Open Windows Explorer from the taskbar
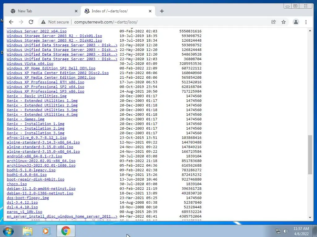This screenshot has height=237, width=317. 28,231
